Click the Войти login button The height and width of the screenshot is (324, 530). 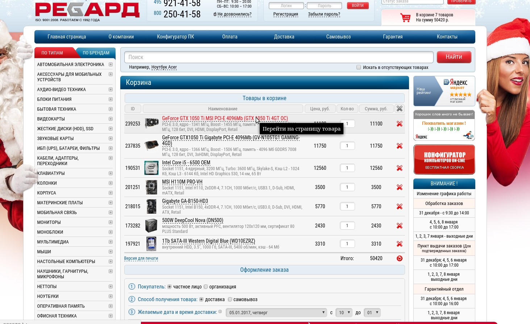point(358,6)
